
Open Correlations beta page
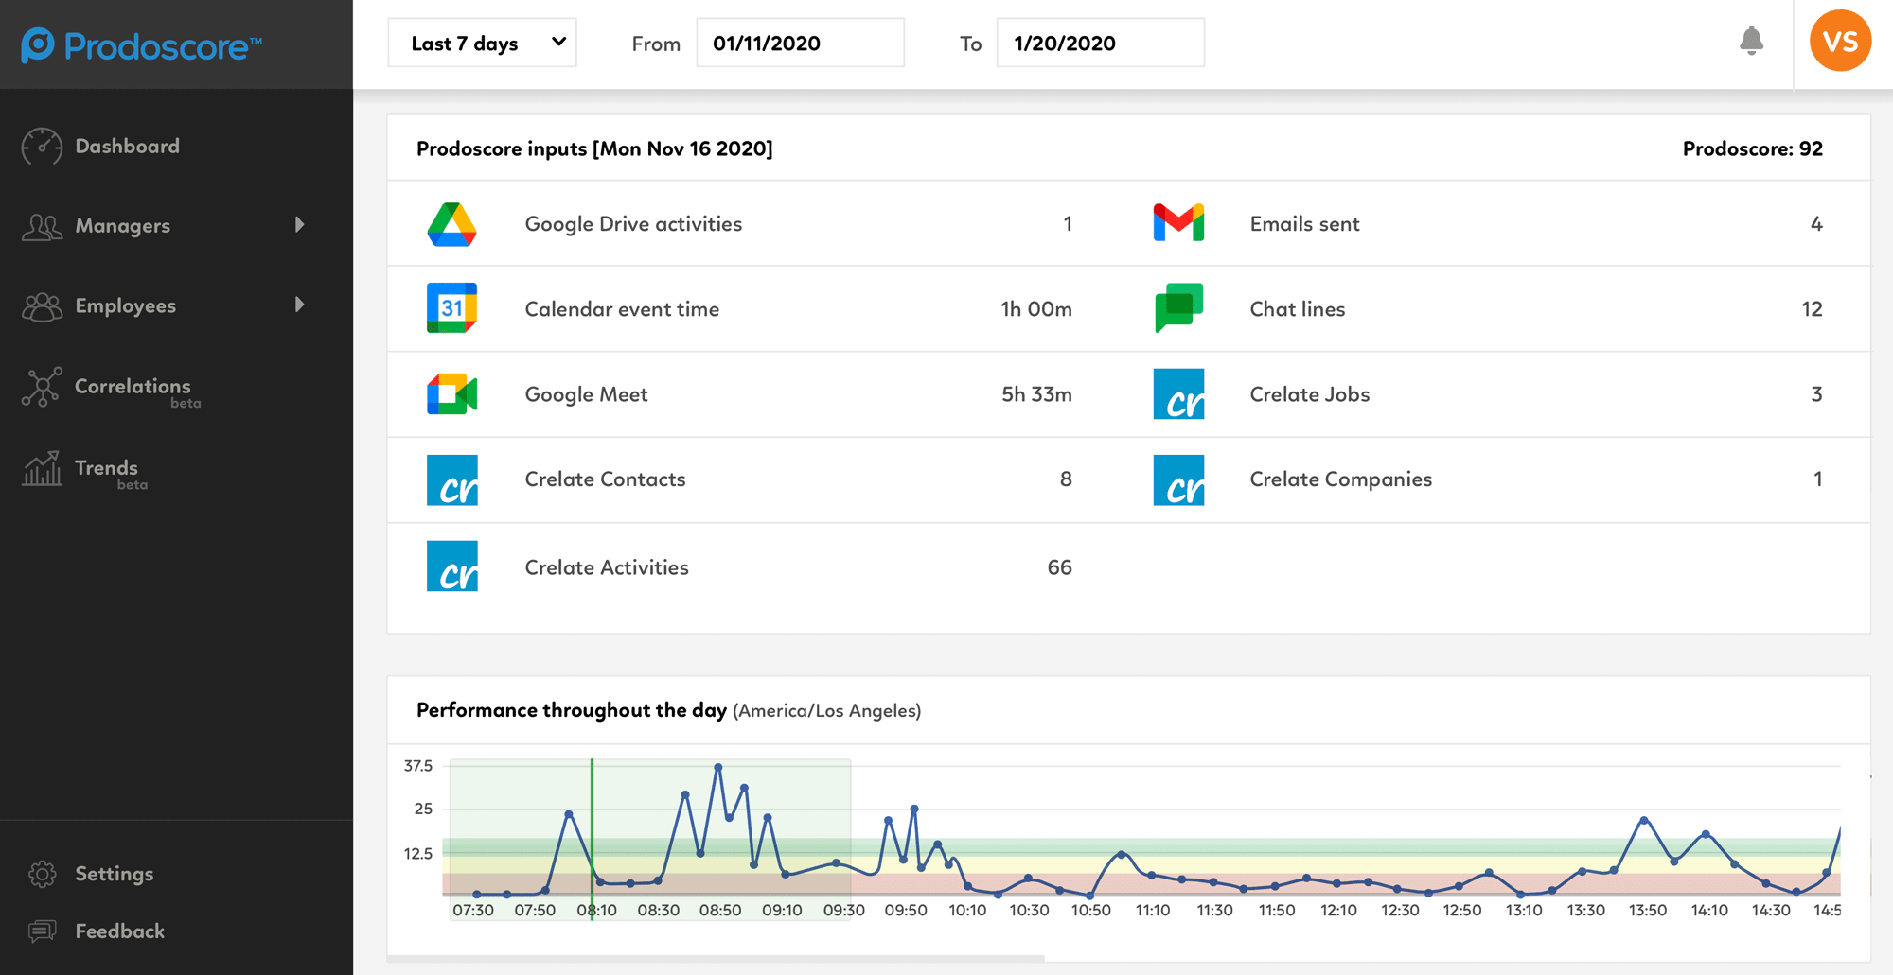point(133,388)
